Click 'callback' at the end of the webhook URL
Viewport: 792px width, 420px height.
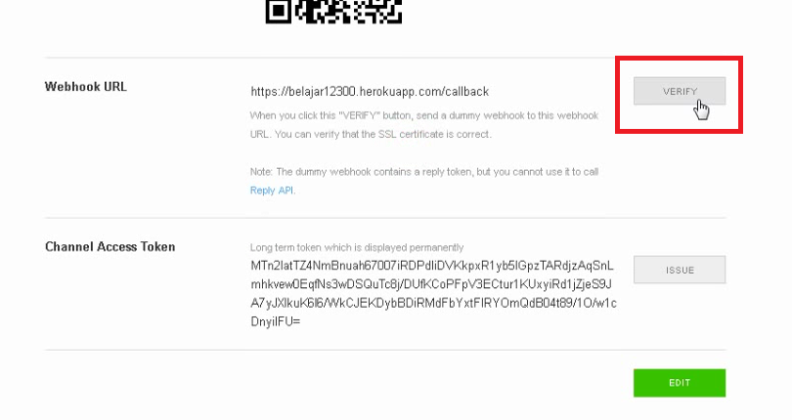coord(466,92)
